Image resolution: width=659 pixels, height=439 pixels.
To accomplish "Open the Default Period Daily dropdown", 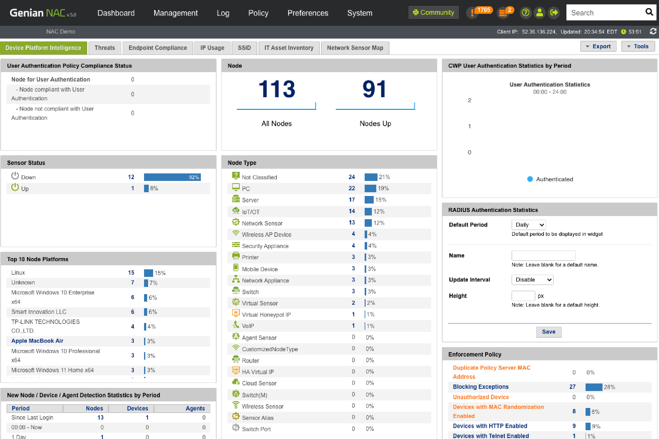I will (x=529, y=225).
